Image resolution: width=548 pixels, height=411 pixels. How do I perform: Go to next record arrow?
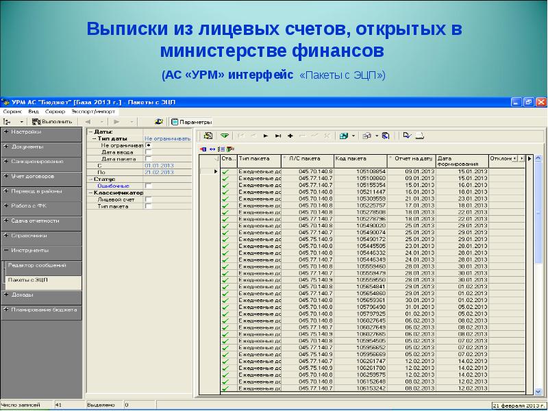266,136
